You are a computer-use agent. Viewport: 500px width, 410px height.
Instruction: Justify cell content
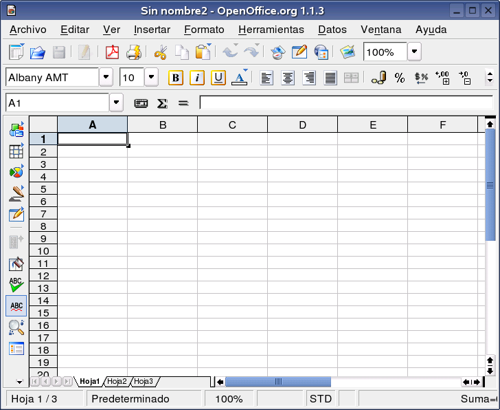click(330, 78)
